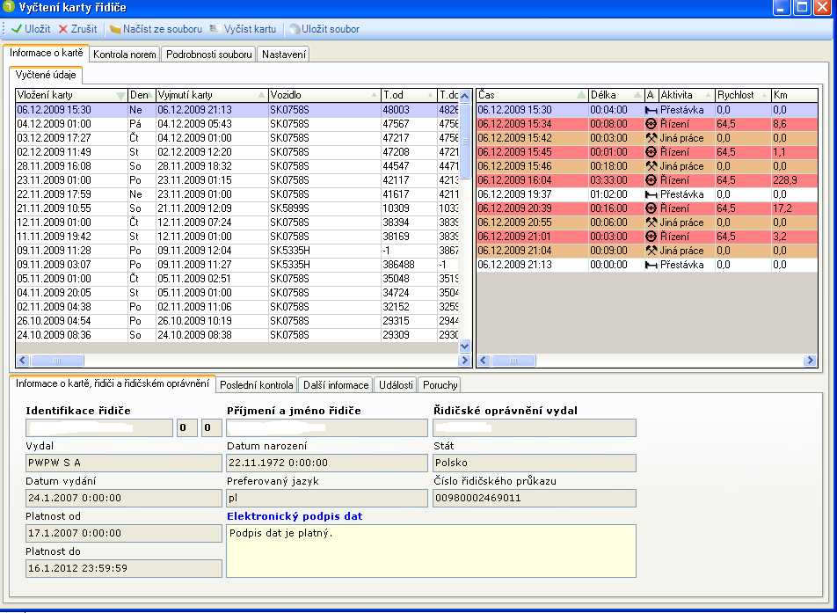The height and width of the screenshot is (613, 837).
Task: Sort by the Aktivita column header
Action: tap(687, 95)
